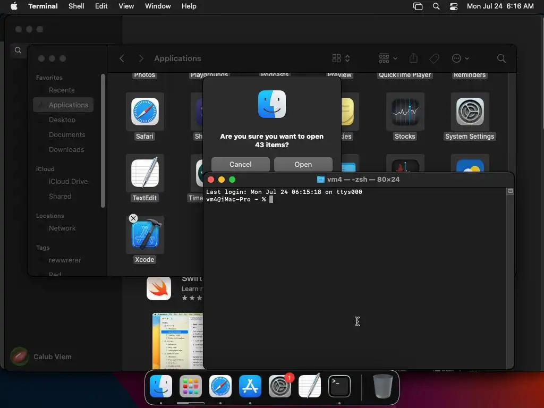Image resolution: width=544 pixels, height=408 pixels.
Task: Click Calub Viem account in App Store
Action: [x=41, y=356]
